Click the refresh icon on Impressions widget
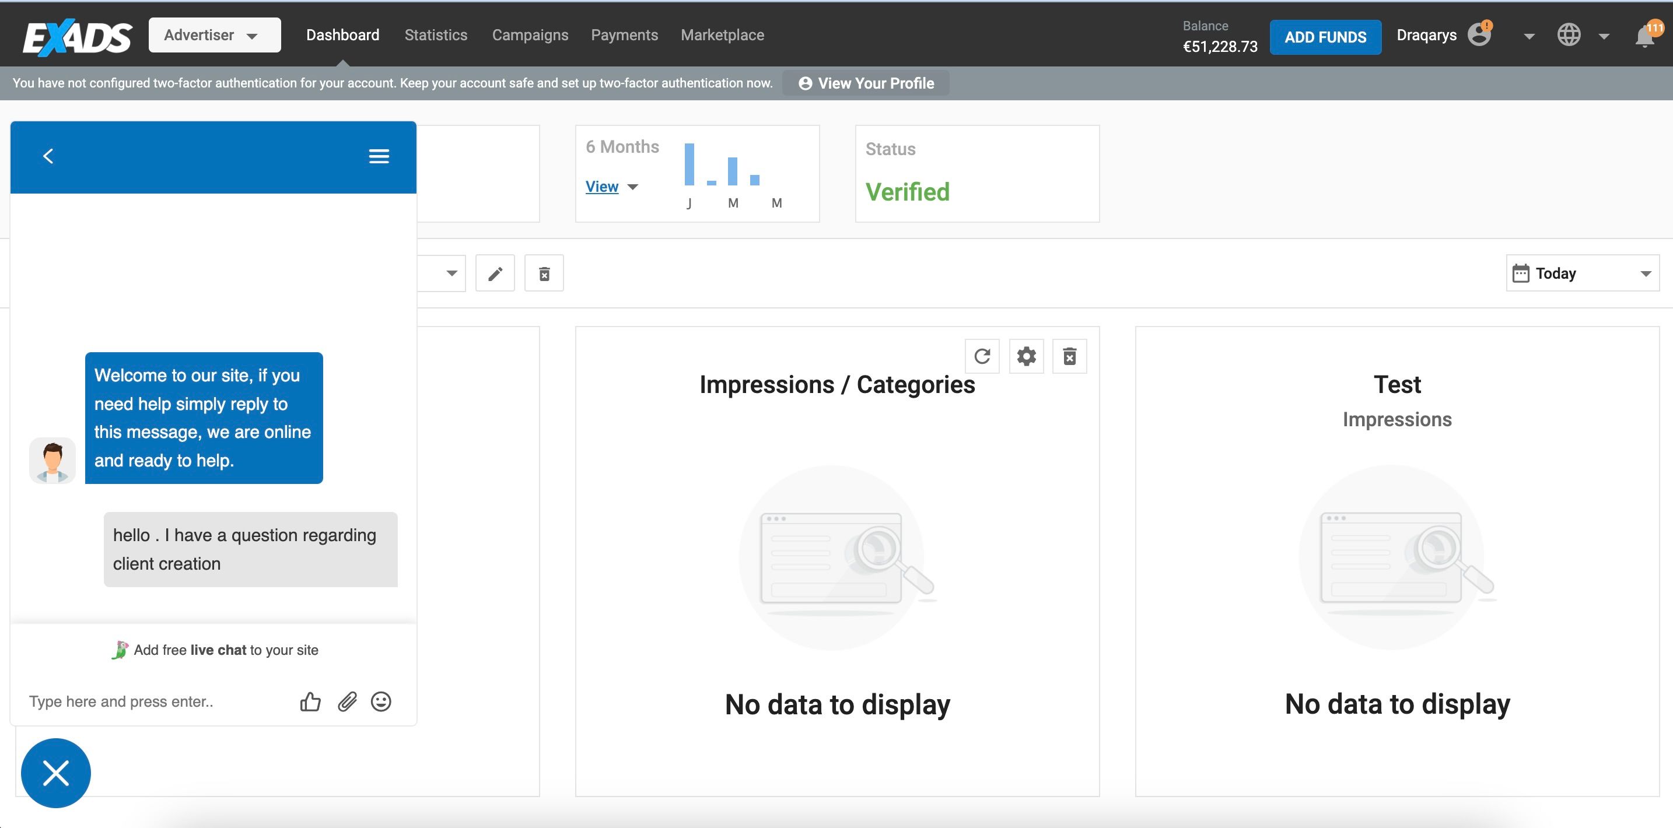The height and width of the screenshot is (828, 1673). (982, 355)
